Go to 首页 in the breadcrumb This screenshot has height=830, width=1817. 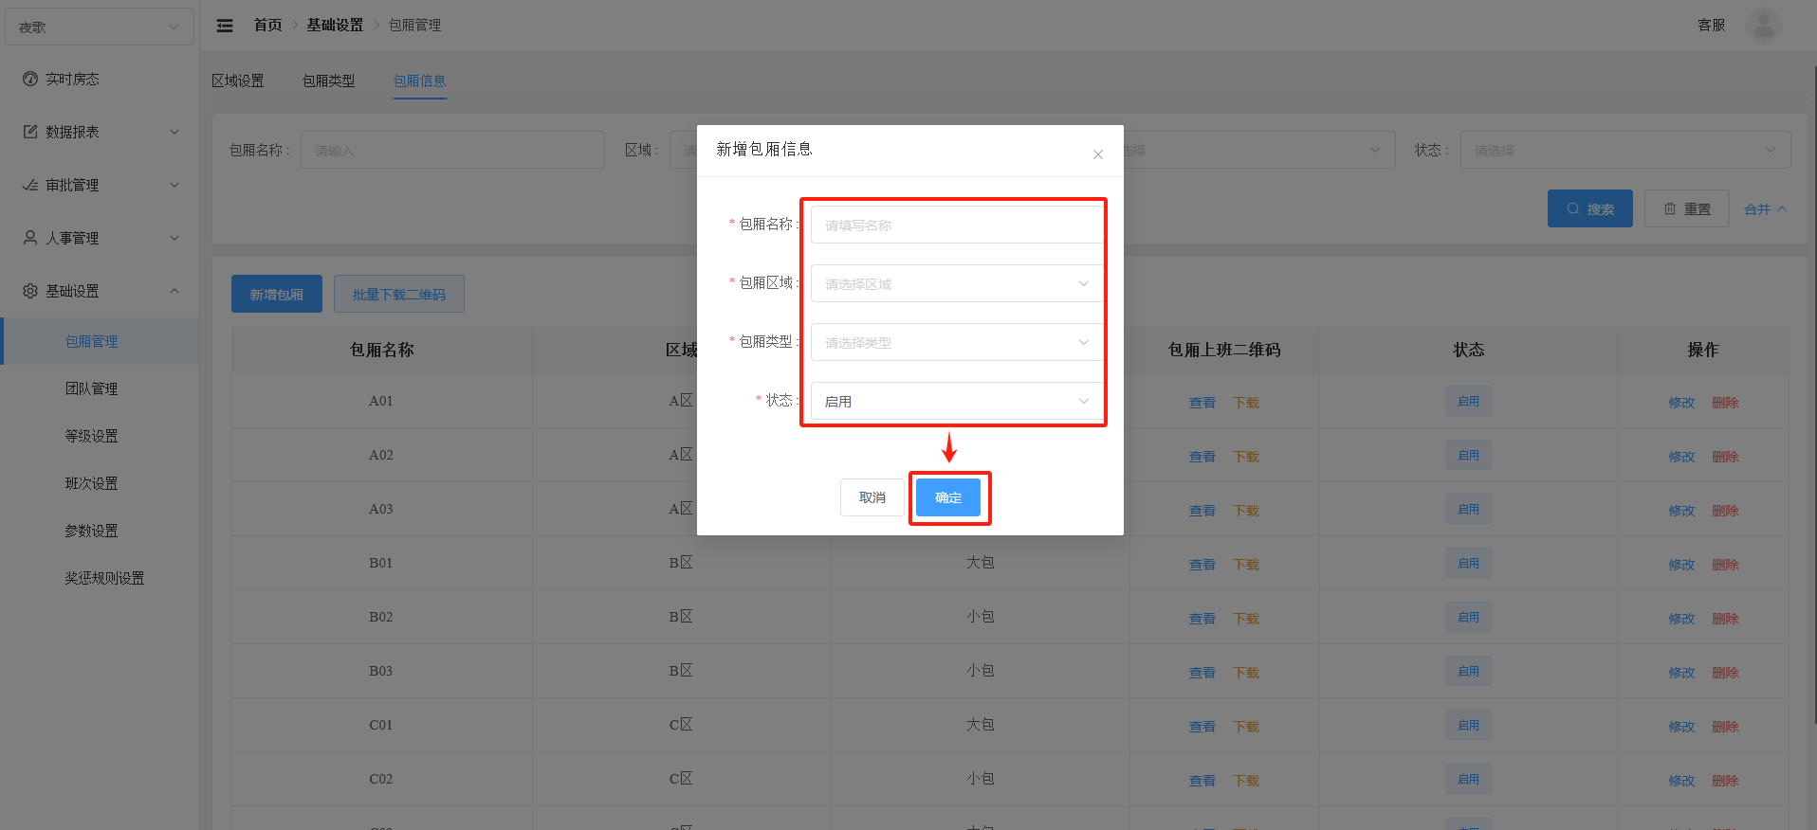267,25
